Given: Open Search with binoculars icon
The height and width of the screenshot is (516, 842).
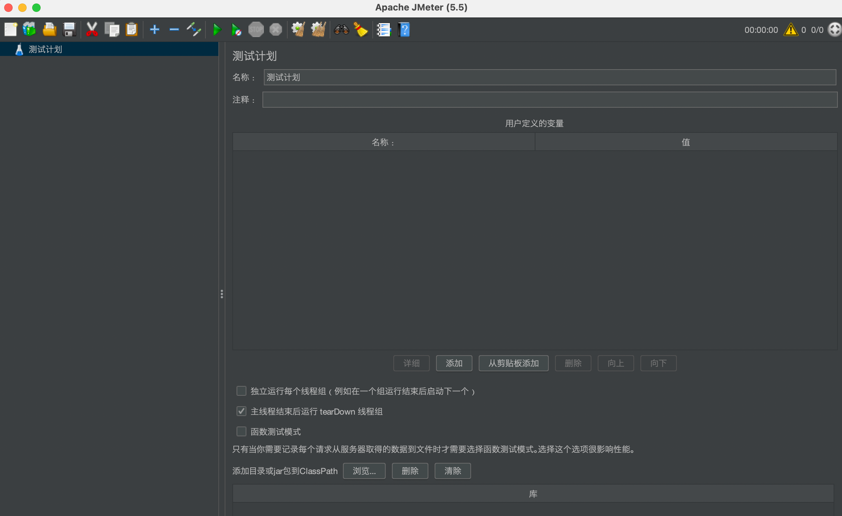Looking at the screenshot, I should (x=341, y=30).
